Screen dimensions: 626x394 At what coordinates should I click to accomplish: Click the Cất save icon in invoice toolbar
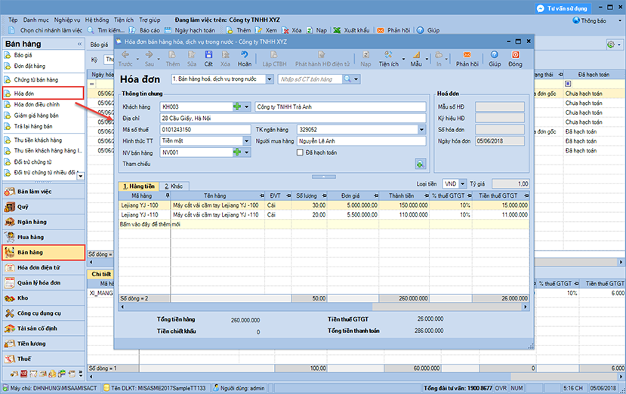(208, 54)
